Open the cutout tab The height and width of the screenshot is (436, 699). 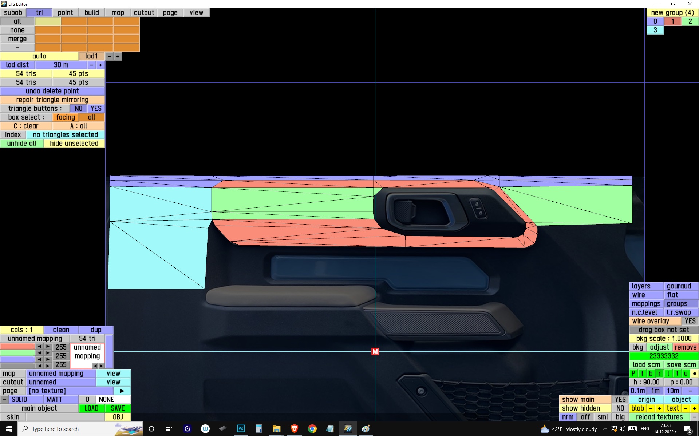tap(144, 13)
